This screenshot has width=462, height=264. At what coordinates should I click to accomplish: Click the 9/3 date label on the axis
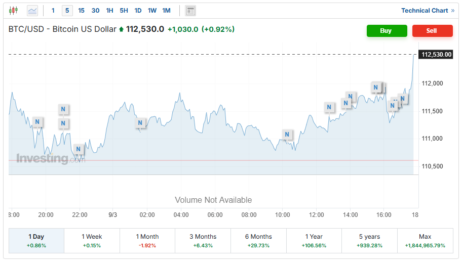click(113, 215)
